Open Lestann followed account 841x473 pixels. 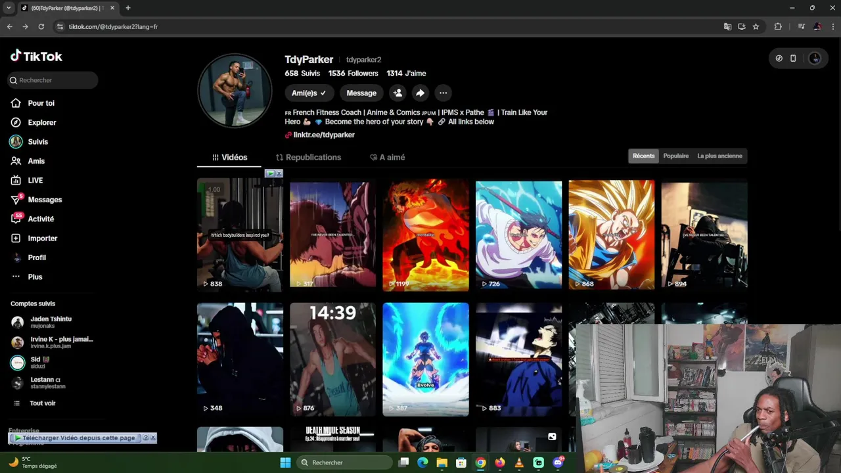(x=46, y=383)
